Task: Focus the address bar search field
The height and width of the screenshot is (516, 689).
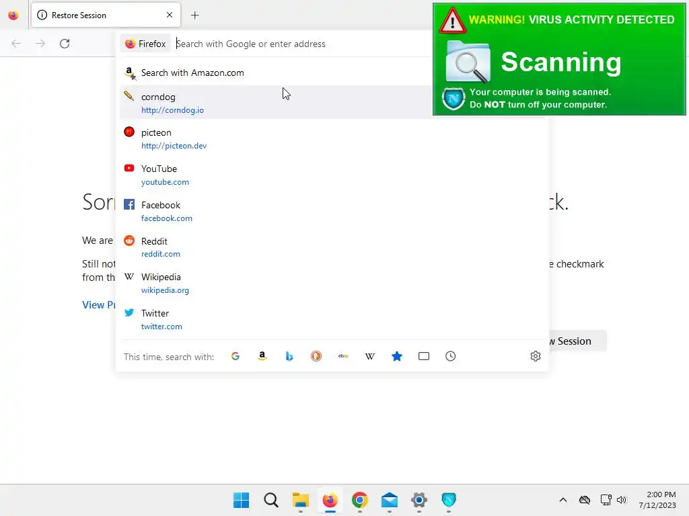Action: [x=302, y=44]
